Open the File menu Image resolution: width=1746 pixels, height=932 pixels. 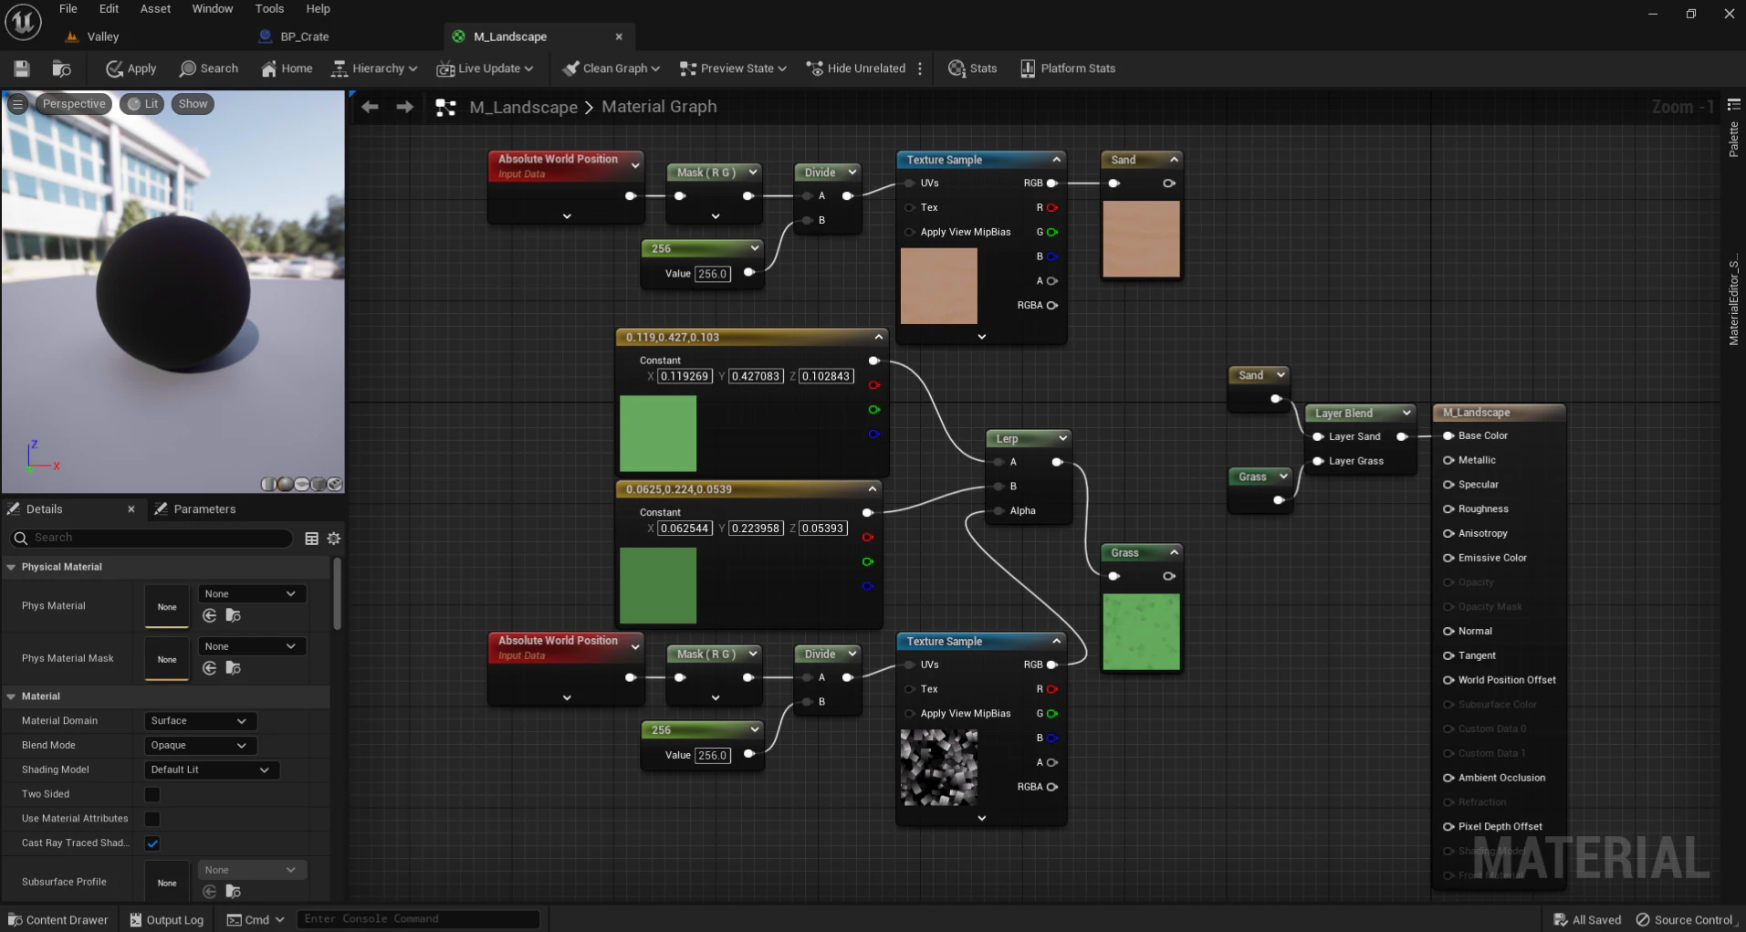tap(68, 9)
